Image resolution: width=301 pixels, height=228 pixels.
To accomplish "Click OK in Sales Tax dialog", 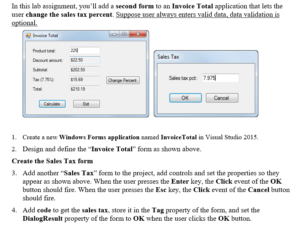I will pyautogui.click(x=185, y=98).
